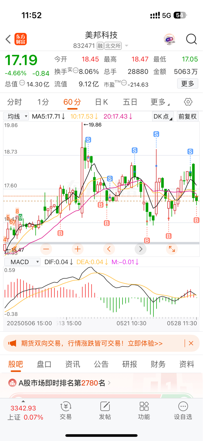Tap the search magnifier icon
Screen dimensions: 203x441
(x=191, y=39)
